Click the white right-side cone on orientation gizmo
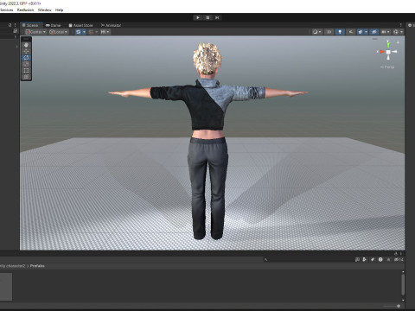415x311 pixels. pos(394,52)
